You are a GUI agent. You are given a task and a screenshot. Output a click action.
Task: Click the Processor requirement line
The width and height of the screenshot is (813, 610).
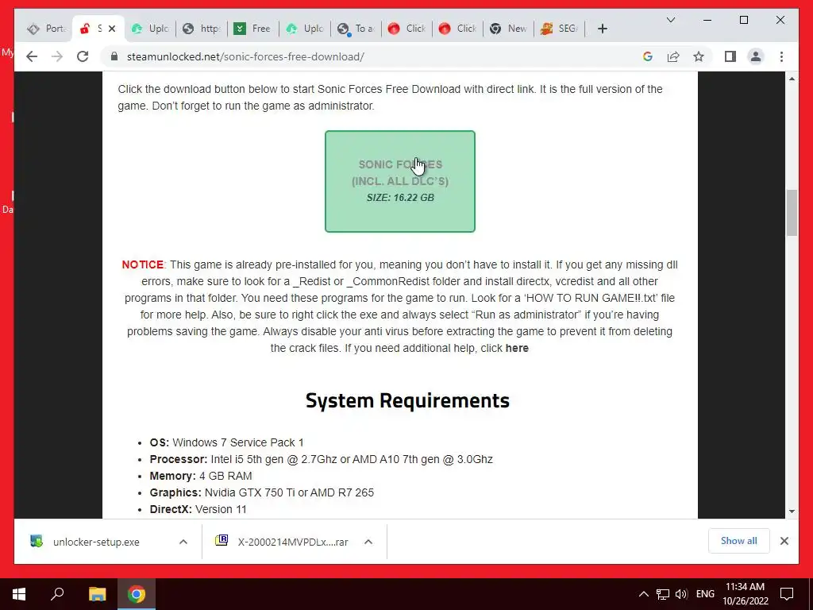click(322, 459)
